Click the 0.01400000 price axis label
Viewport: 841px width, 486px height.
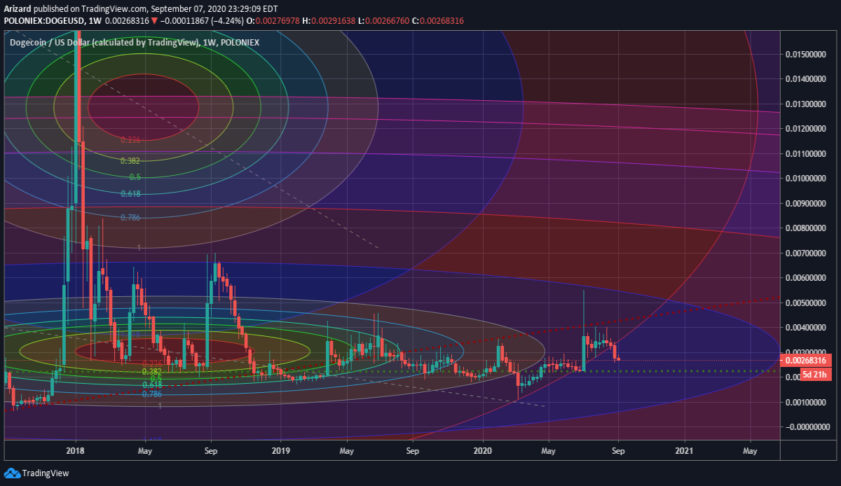tap(807, 79)
